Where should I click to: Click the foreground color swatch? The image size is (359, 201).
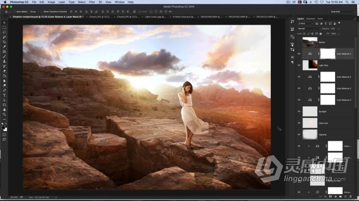click(x=3, y=128)
